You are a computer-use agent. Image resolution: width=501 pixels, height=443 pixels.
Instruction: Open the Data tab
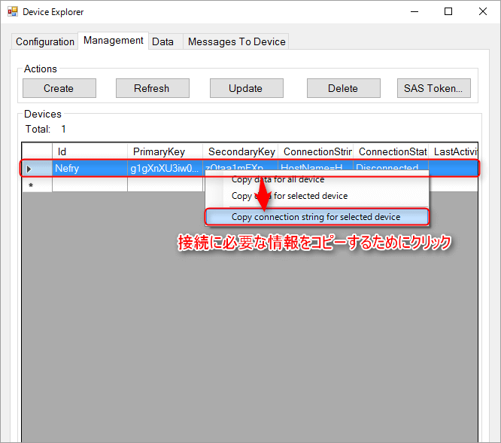(x=162, y=41)
